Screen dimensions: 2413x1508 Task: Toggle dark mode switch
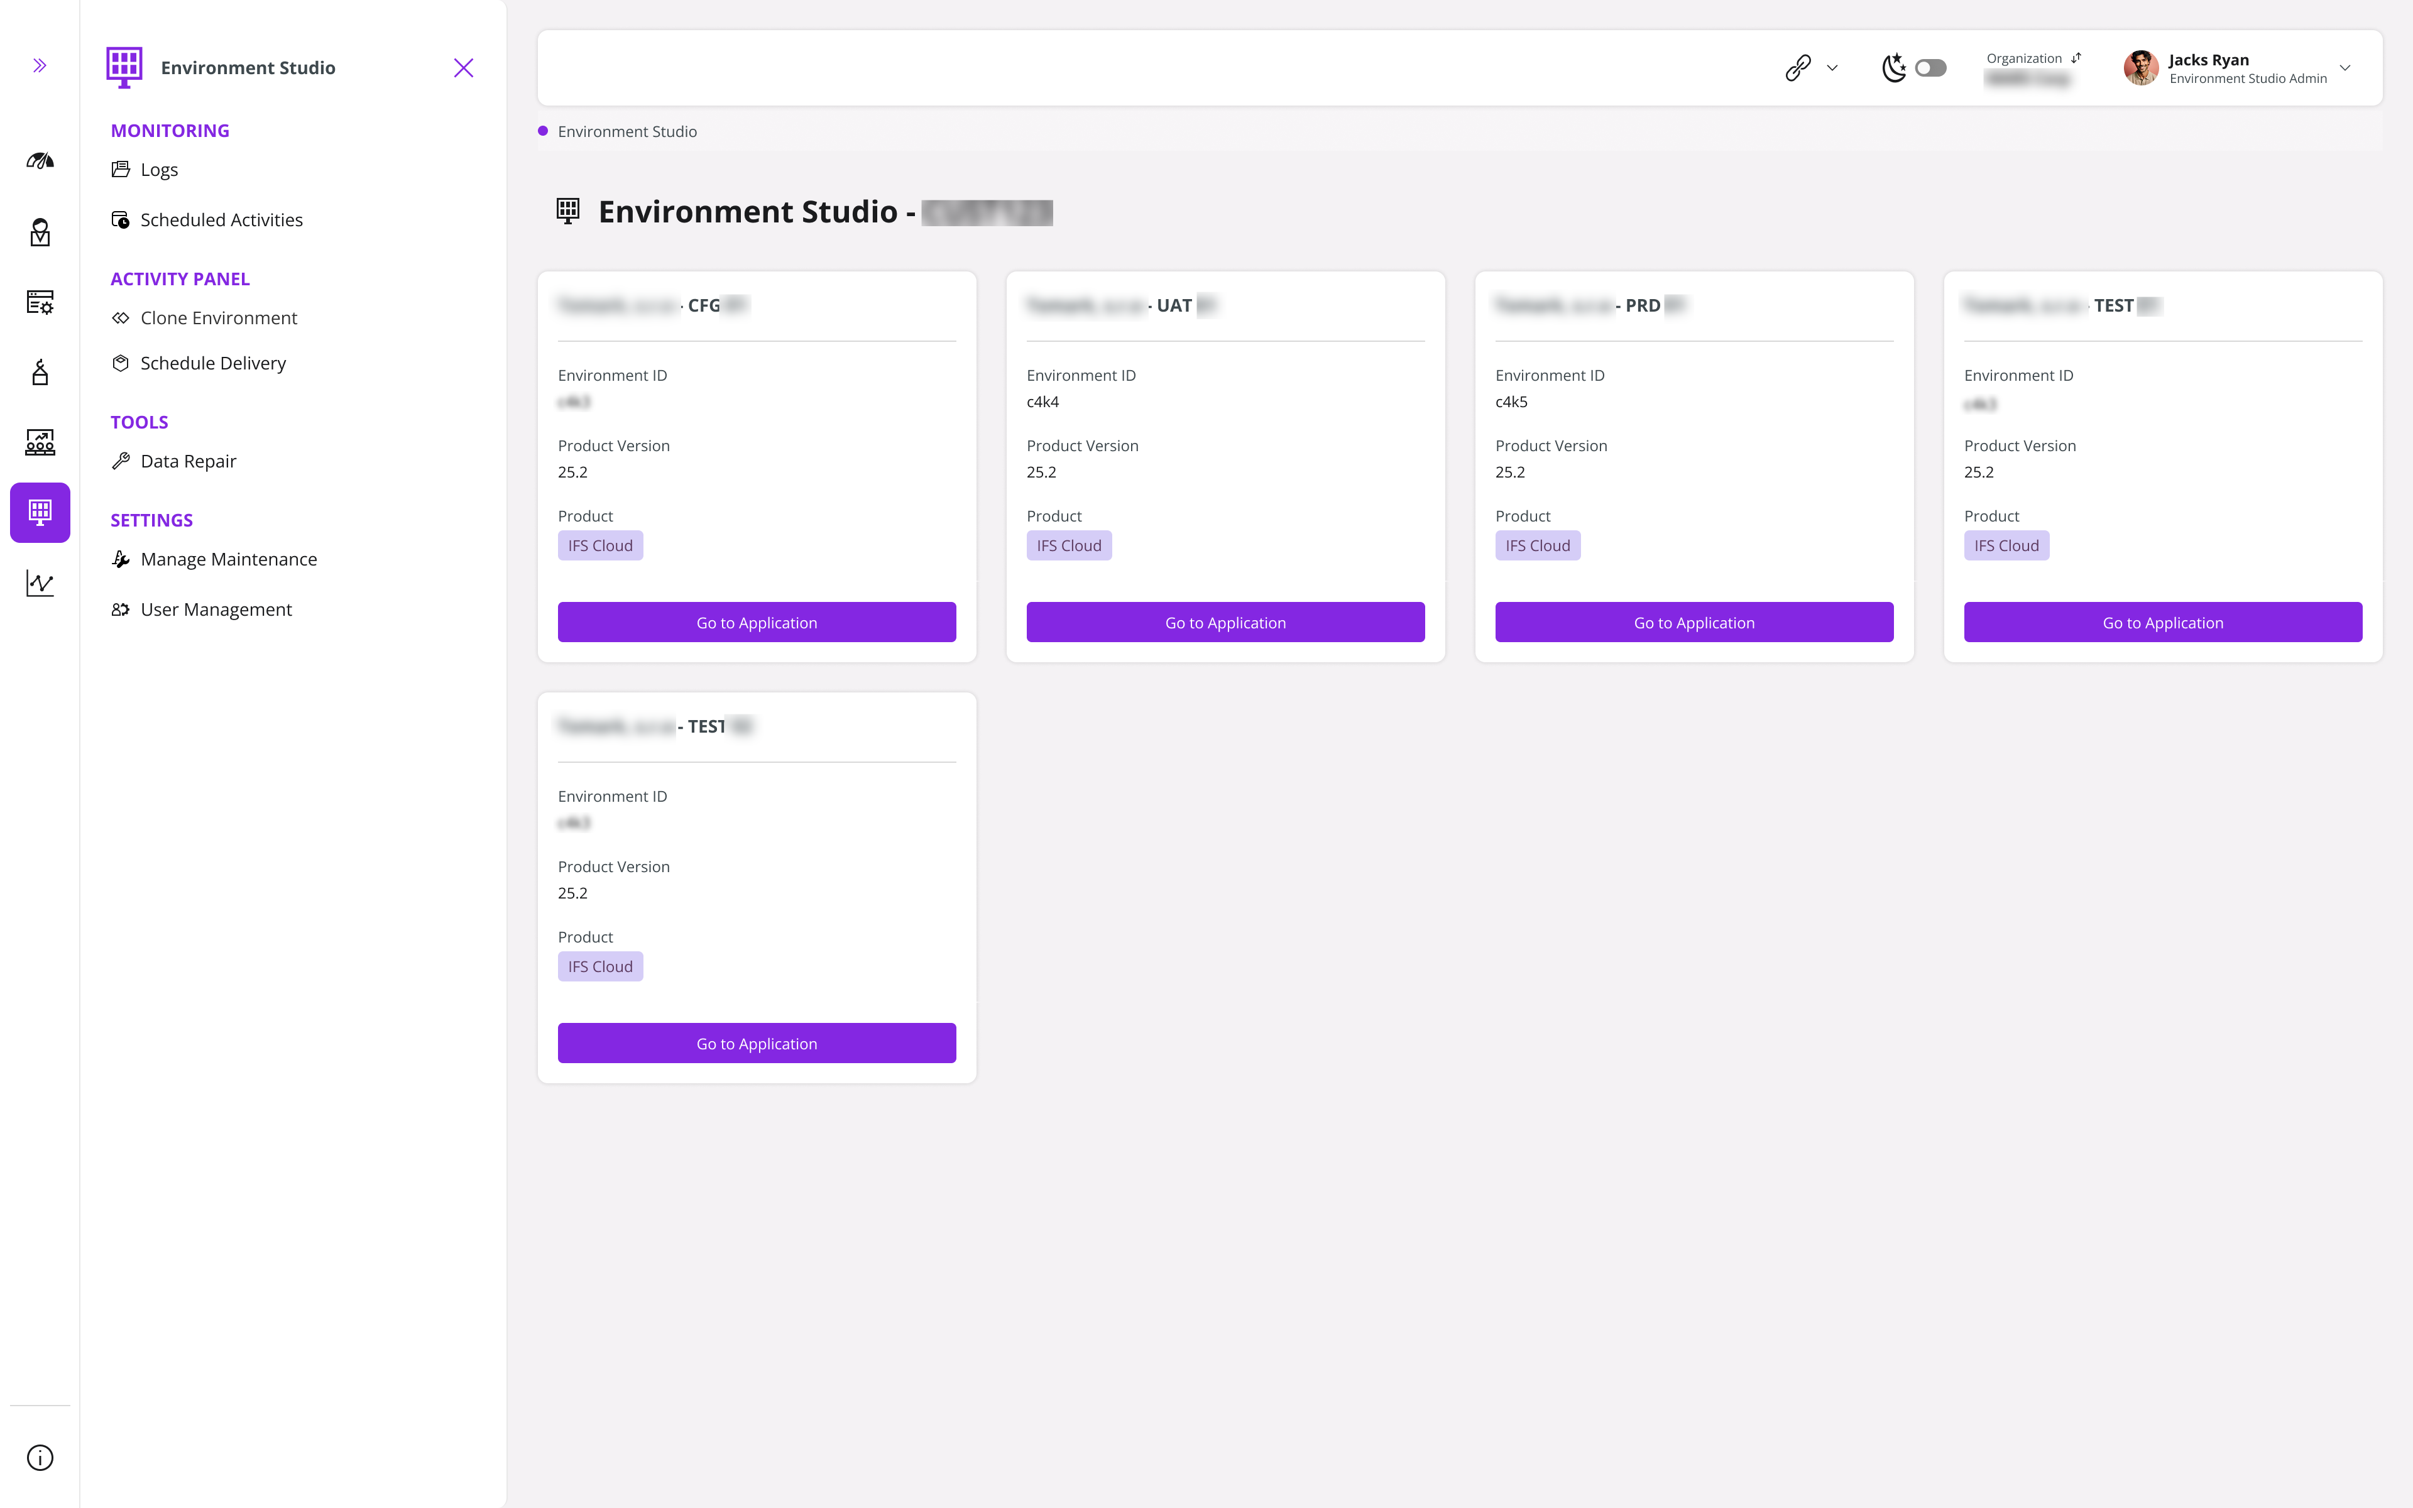[1930, 68]
